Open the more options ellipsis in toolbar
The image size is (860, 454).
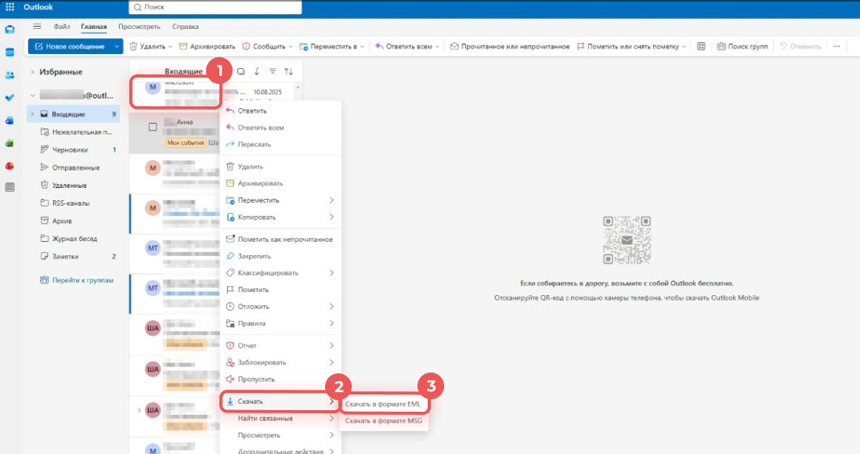(x=836, y=46)
